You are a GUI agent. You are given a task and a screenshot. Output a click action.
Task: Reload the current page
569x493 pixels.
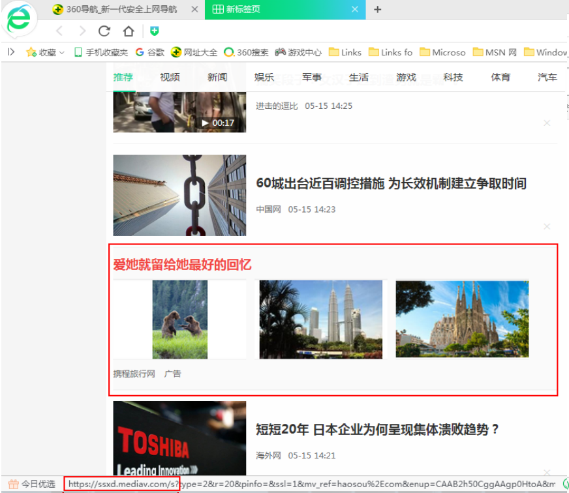tap(104, 31)
